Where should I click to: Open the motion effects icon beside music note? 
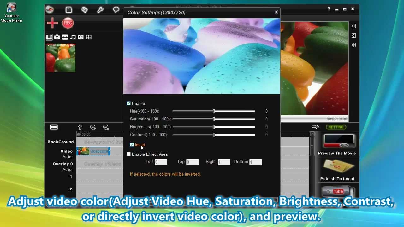click(x=81, y=37)
